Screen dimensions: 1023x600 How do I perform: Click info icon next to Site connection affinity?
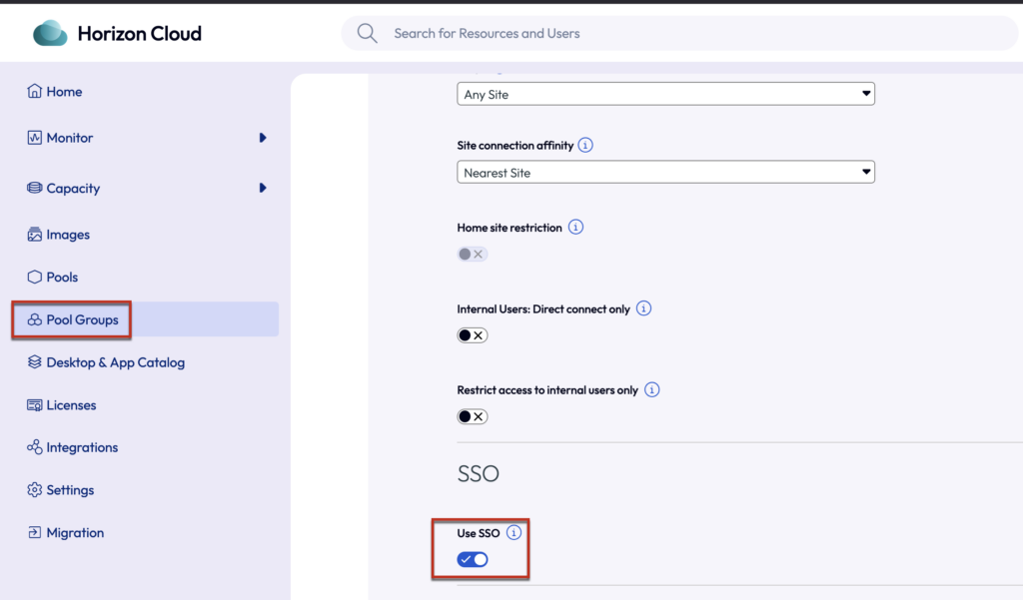585,145
